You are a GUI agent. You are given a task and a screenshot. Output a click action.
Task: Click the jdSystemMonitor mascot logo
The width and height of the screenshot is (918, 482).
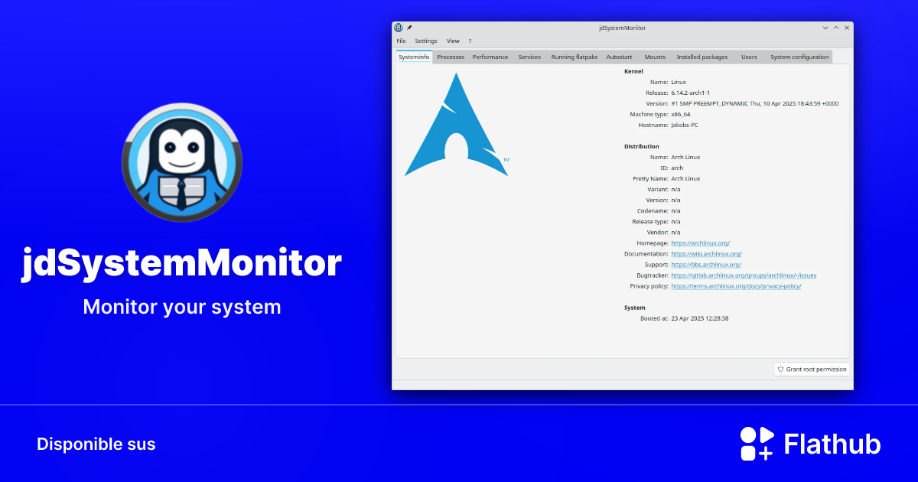coord(181,161)
